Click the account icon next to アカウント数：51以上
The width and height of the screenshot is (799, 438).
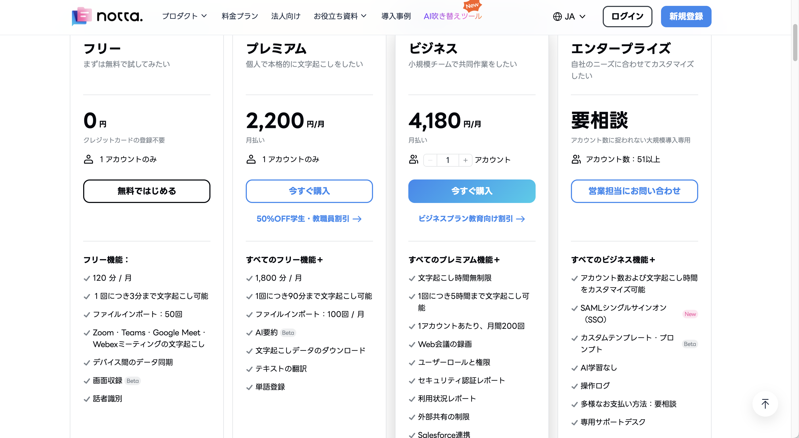pos(576,159)
